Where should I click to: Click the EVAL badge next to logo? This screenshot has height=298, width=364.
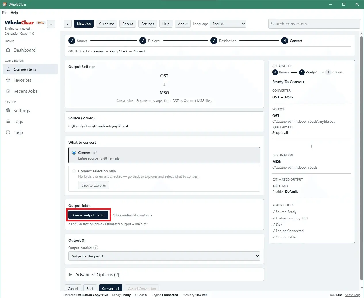point(41,22)
